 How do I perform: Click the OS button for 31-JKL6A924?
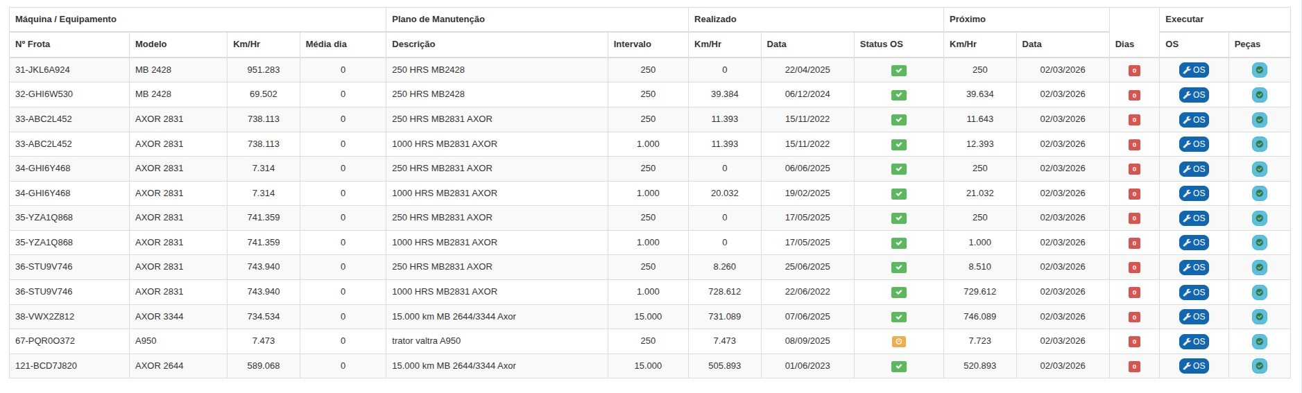coord(1193,70)
